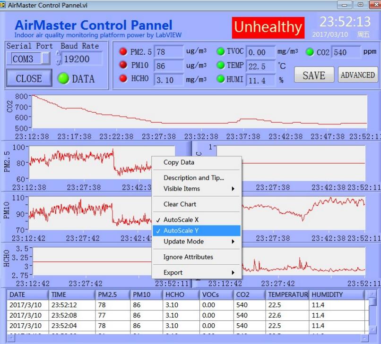The height and width of the screenshot is (344, 381).
Task: Click the green TVOC status LED
Action: (220, 51)
